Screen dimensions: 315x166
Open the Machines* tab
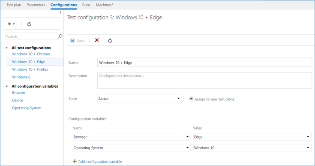tap(105, 5)
